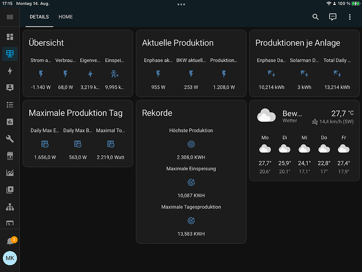The width and height of the screenshot is (362, 272).
Task: Click the 13,214 kWh value
Action: point(338,88)
